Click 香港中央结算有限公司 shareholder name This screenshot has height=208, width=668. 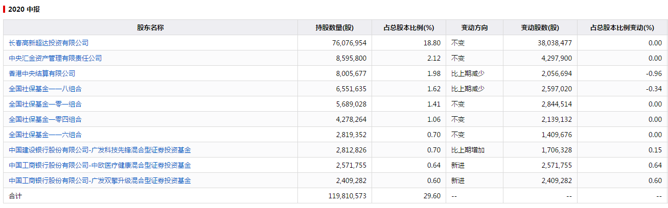click(42, 73)
